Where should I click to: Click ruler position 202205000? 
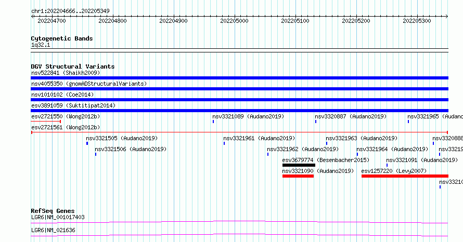pyautogui.click(x=235, y=21)
